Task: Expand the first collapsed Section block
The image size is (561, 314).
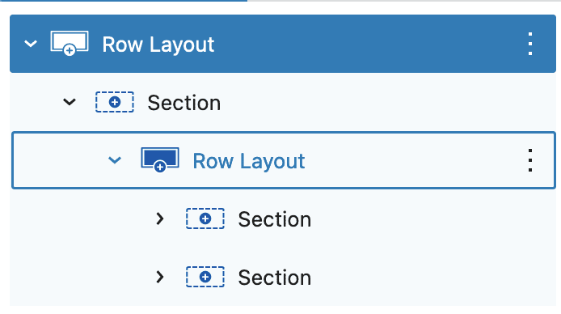Action: tap(160, 219)
